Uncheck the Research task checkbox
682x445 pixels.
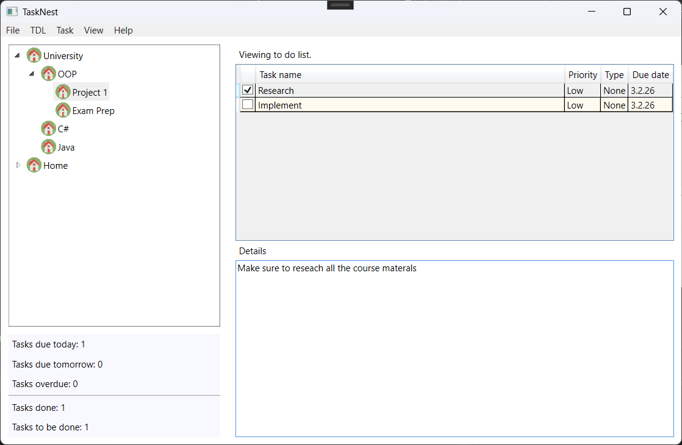pyautogui.click(x=248, y=90)
